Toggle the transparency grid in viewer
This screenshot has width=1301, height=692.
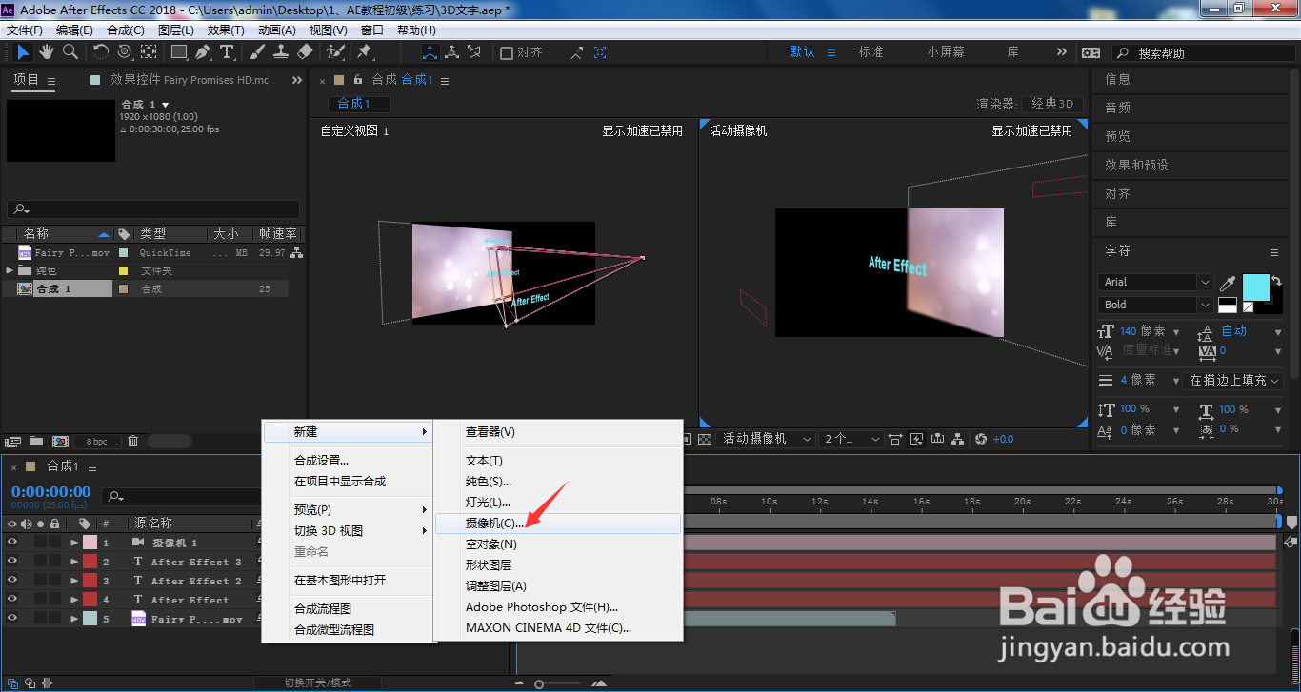click(x=705, y=439)
